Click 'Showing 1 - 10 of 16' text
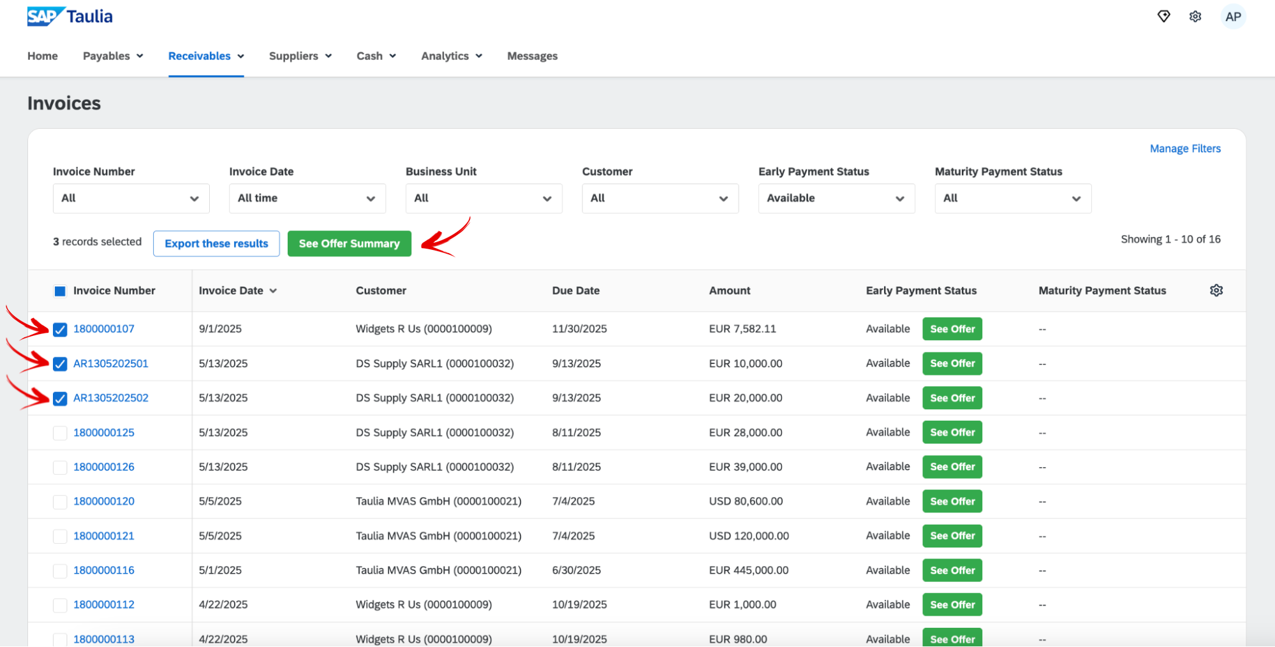 [1170, 239]
